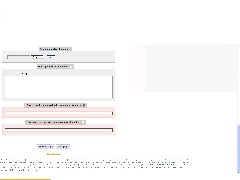Image resolution: width=240 pixels, height=180 pixels.
Task: Open info icon beside Experience in running a business
Action: click(x=84, y=105)
